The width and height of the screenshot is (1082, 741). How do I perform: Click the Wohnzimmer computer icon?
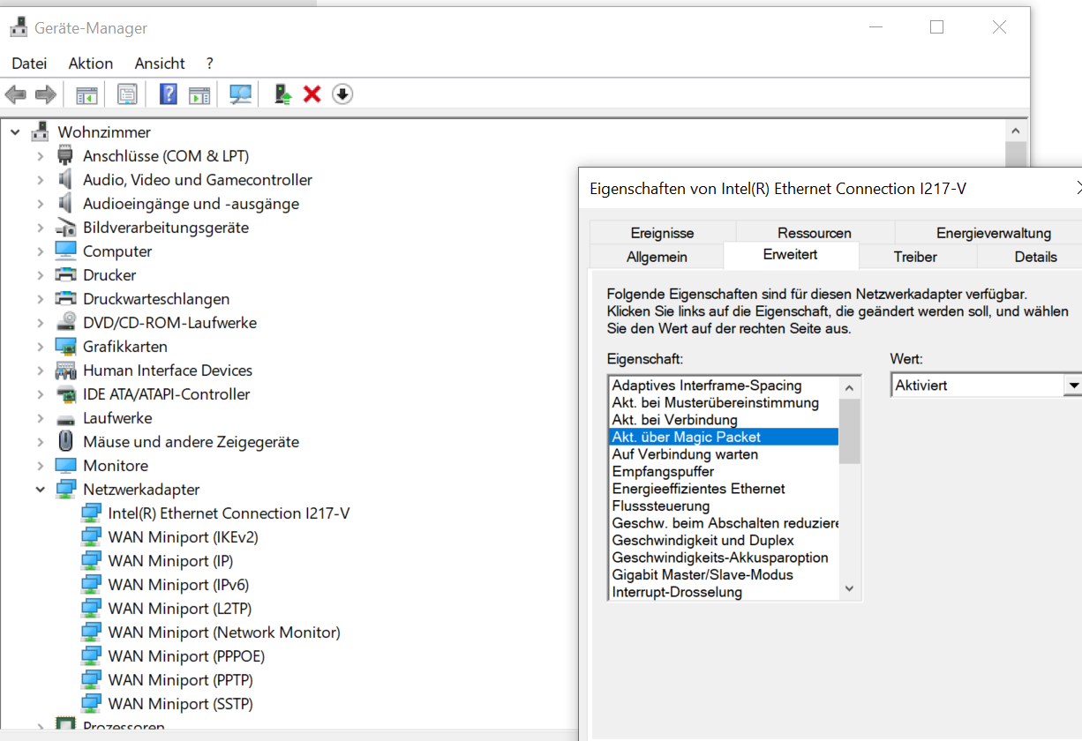pyautogui.click(x=40, y=131)
